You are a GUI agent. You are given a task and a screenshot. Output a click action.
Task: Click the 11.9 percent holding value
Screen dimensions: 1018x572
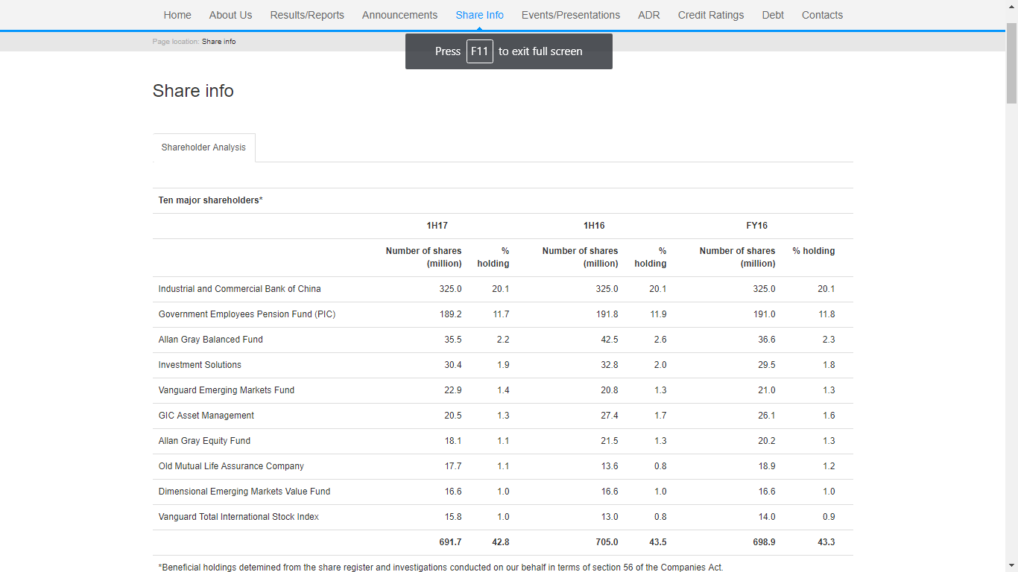tap(658, 314)
